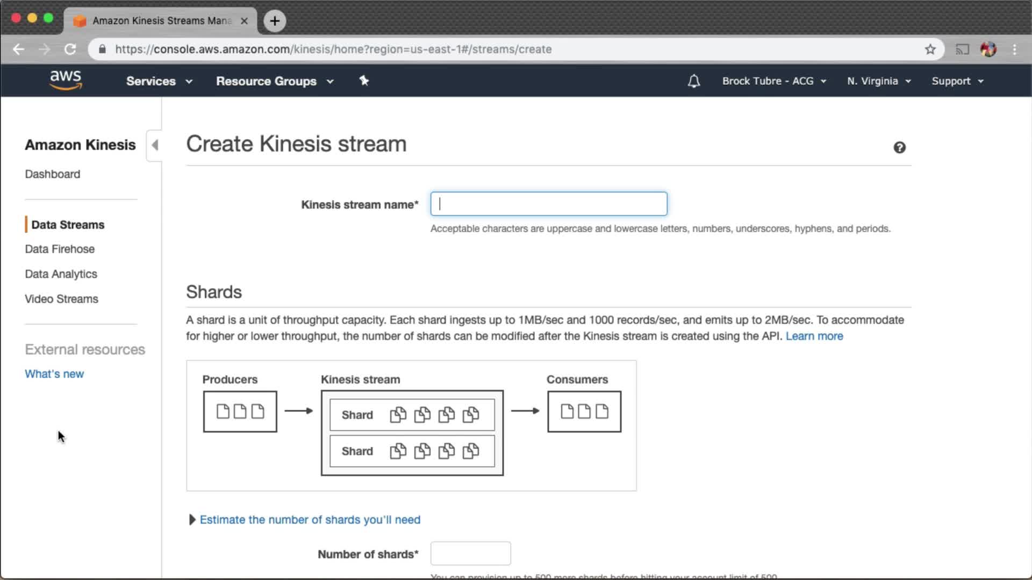Bookmark page with the star icon
The image size is (1032, 580).
coord(930,49)
